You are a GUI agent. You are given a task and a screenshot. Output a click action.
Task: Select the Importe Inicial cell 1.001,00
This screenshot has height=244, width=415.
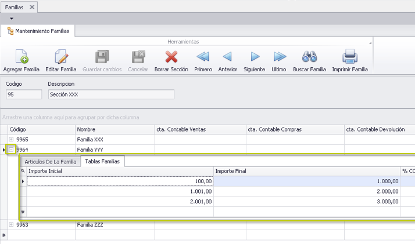pos(120,191)
